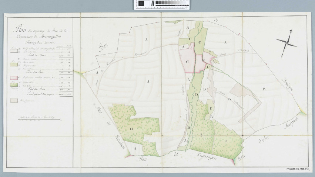Select the larger left pink parcel G
315x177 pixels.
187,61
